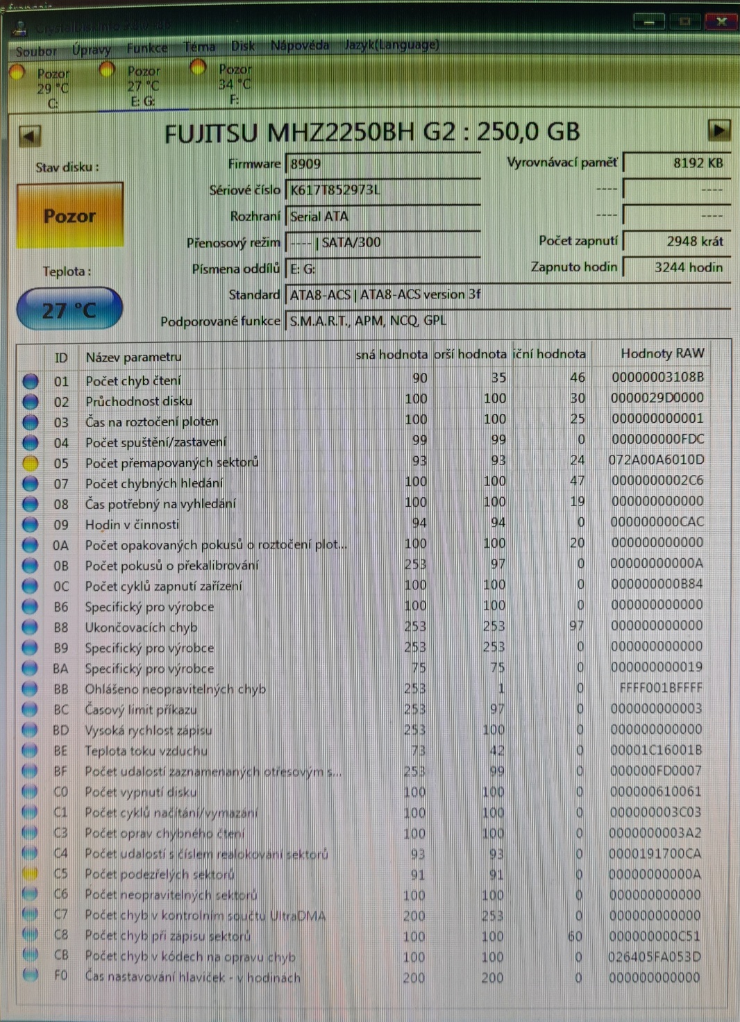Click status dot of Počet neopravitelných sektorů

30,894
